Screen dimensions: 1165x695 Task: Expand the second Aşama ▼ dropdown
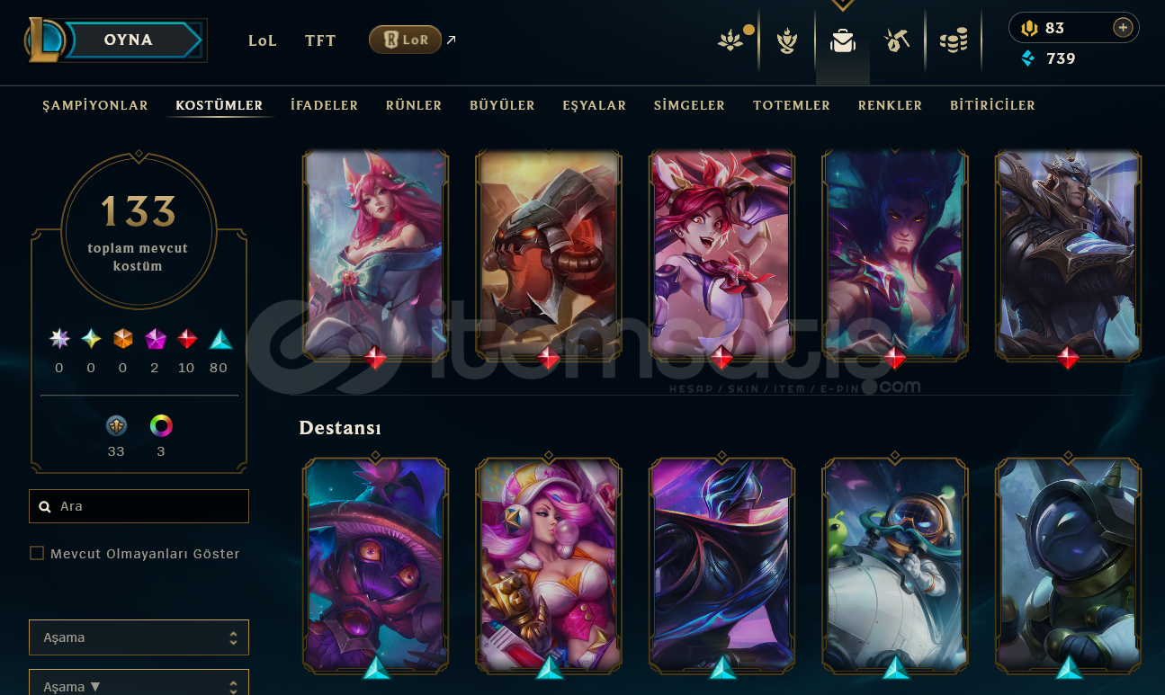pos(139,683)
